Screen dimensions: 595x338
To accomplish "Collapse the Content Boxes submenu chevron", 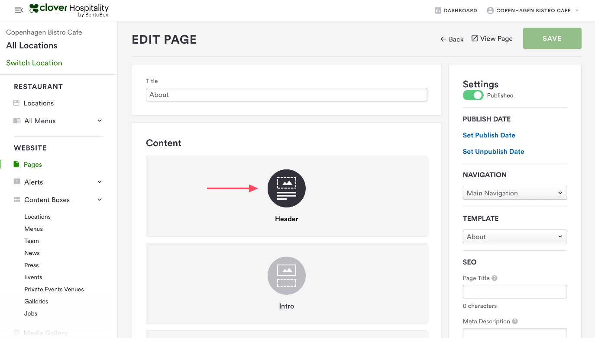I will click(x=100, y=200).
